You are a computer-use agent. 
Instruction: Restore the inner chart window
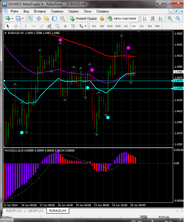click(176, 11)
